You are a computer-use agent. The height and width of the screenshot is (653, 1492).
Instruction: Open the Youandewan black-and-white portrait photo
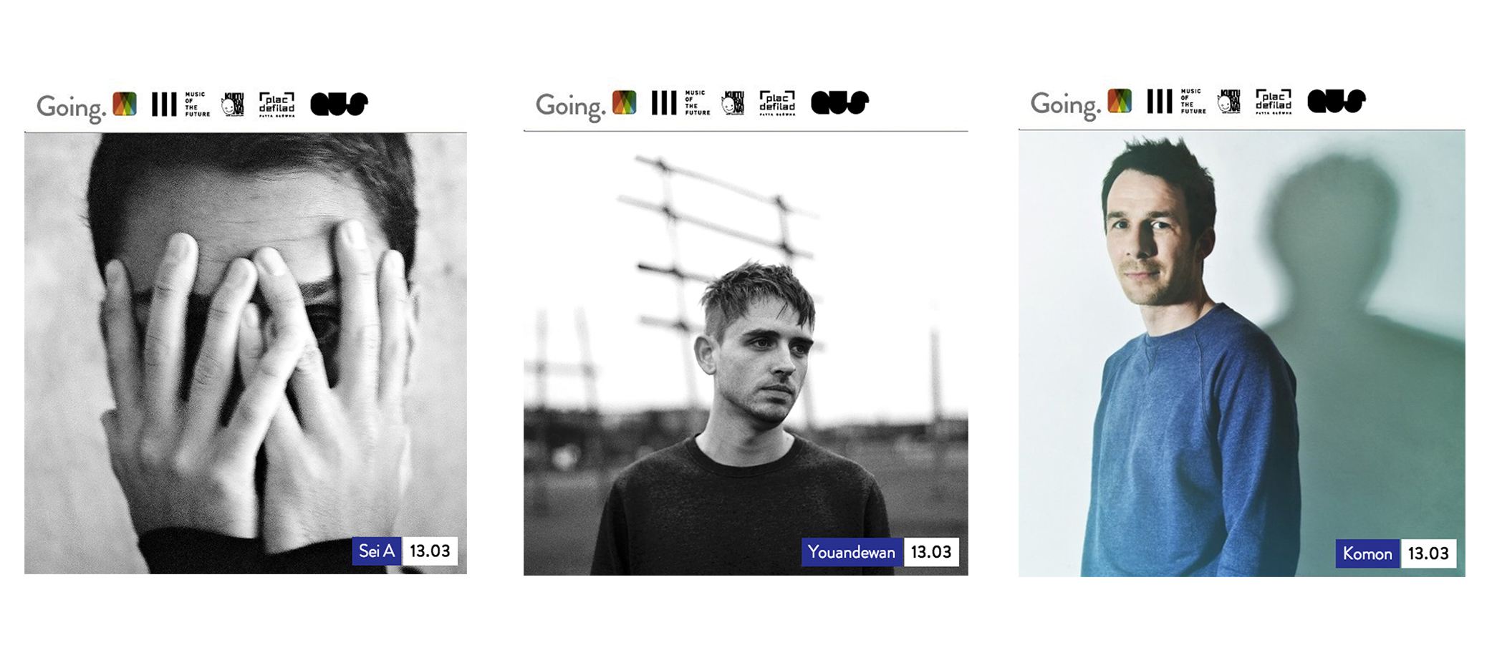tap(746, 354)
